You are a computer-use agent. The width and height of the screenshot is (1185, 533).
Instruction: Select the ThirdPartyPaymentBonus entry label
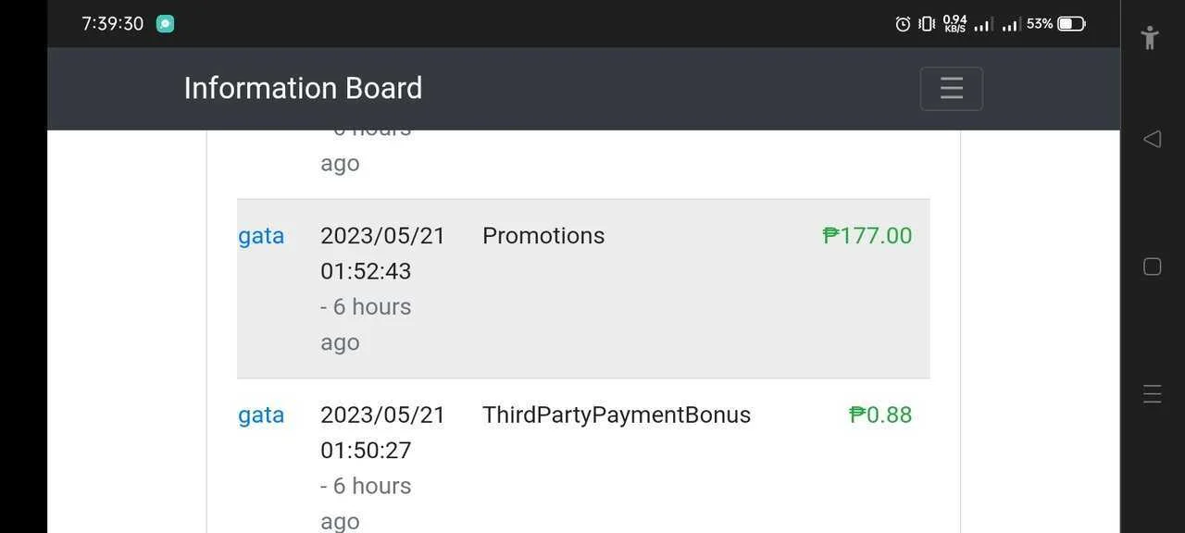[x=617, y=415]
